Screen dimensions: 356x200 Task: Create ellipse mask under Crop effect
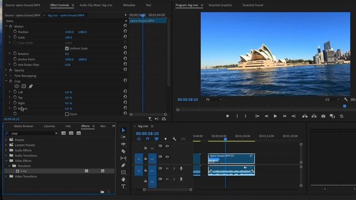[x=17, y=87]
